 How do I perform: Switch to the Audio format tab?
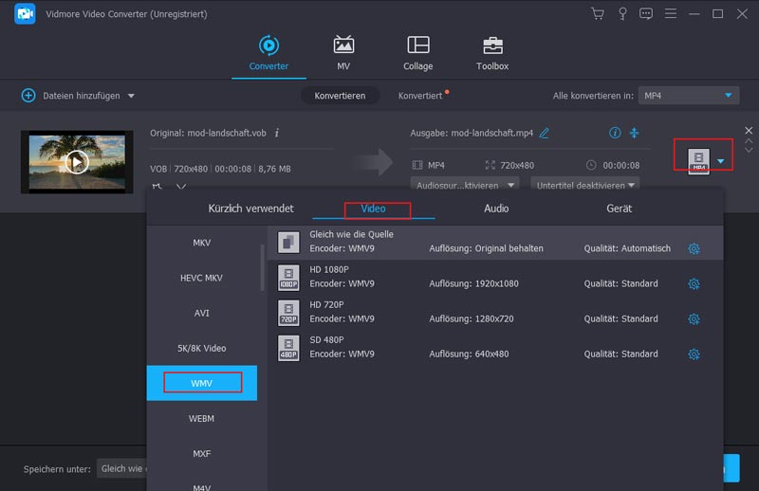coord(496,209)
